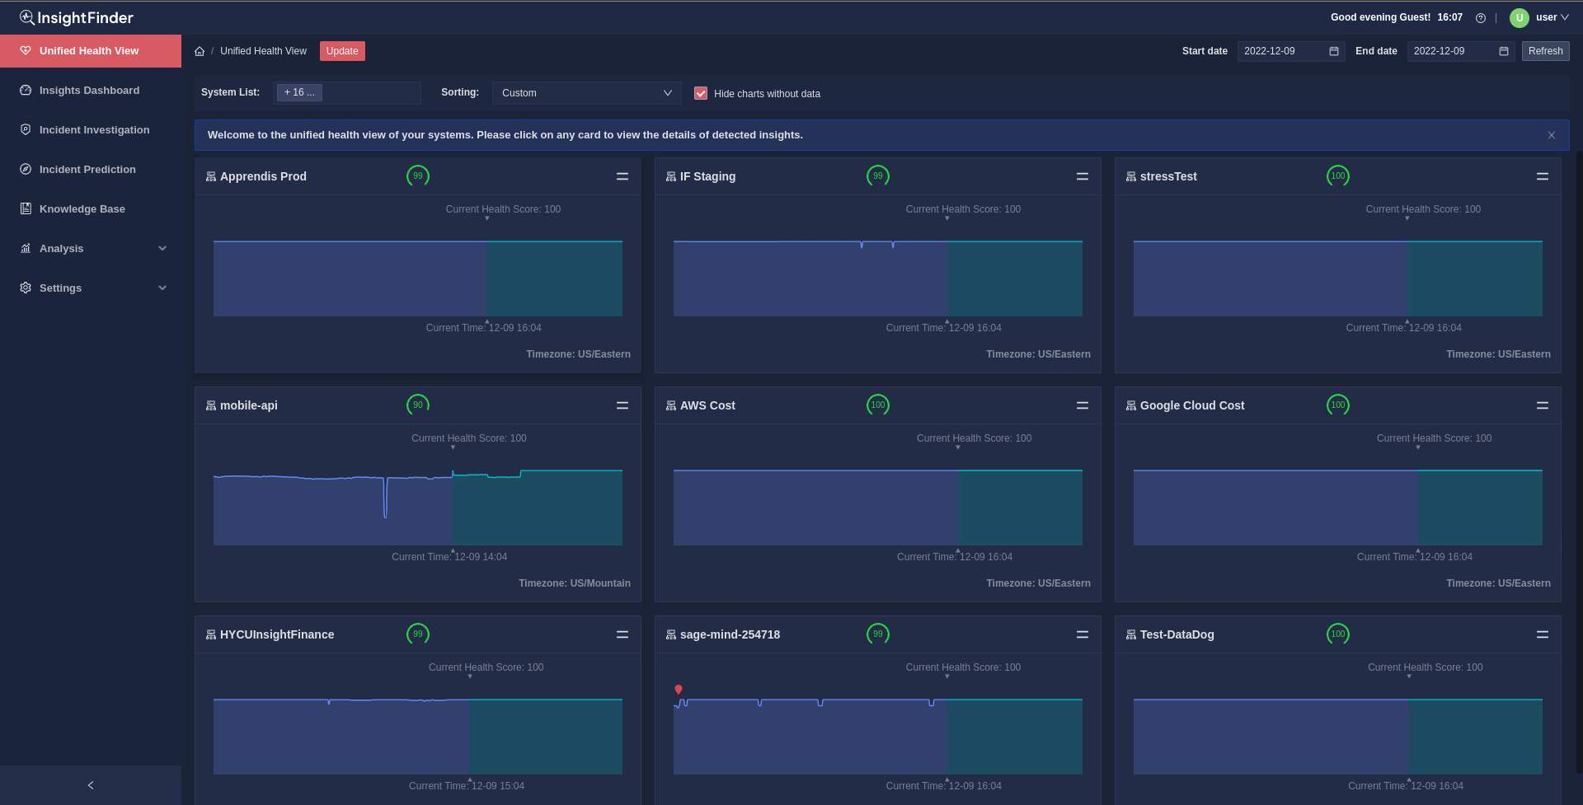Click Apprendis Prod health score 99 badge

point(418,176)
